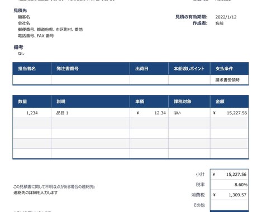
Task: Click the 担当者名 column header
Action: point(32,69)
